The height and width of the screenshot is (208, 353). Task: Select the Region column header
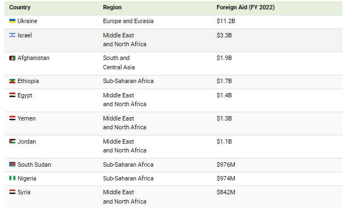(112, 8)
